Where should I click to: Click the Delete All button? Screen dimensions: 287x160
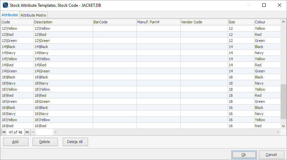[75, 142]
